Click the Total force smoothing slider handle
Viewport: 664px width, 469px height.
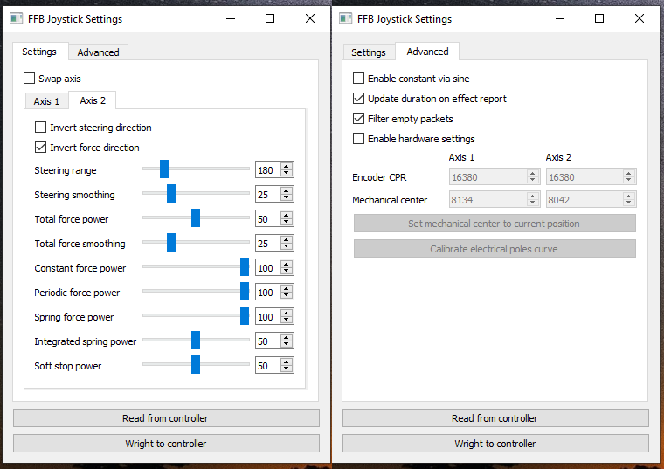click(x=171, y=243)
